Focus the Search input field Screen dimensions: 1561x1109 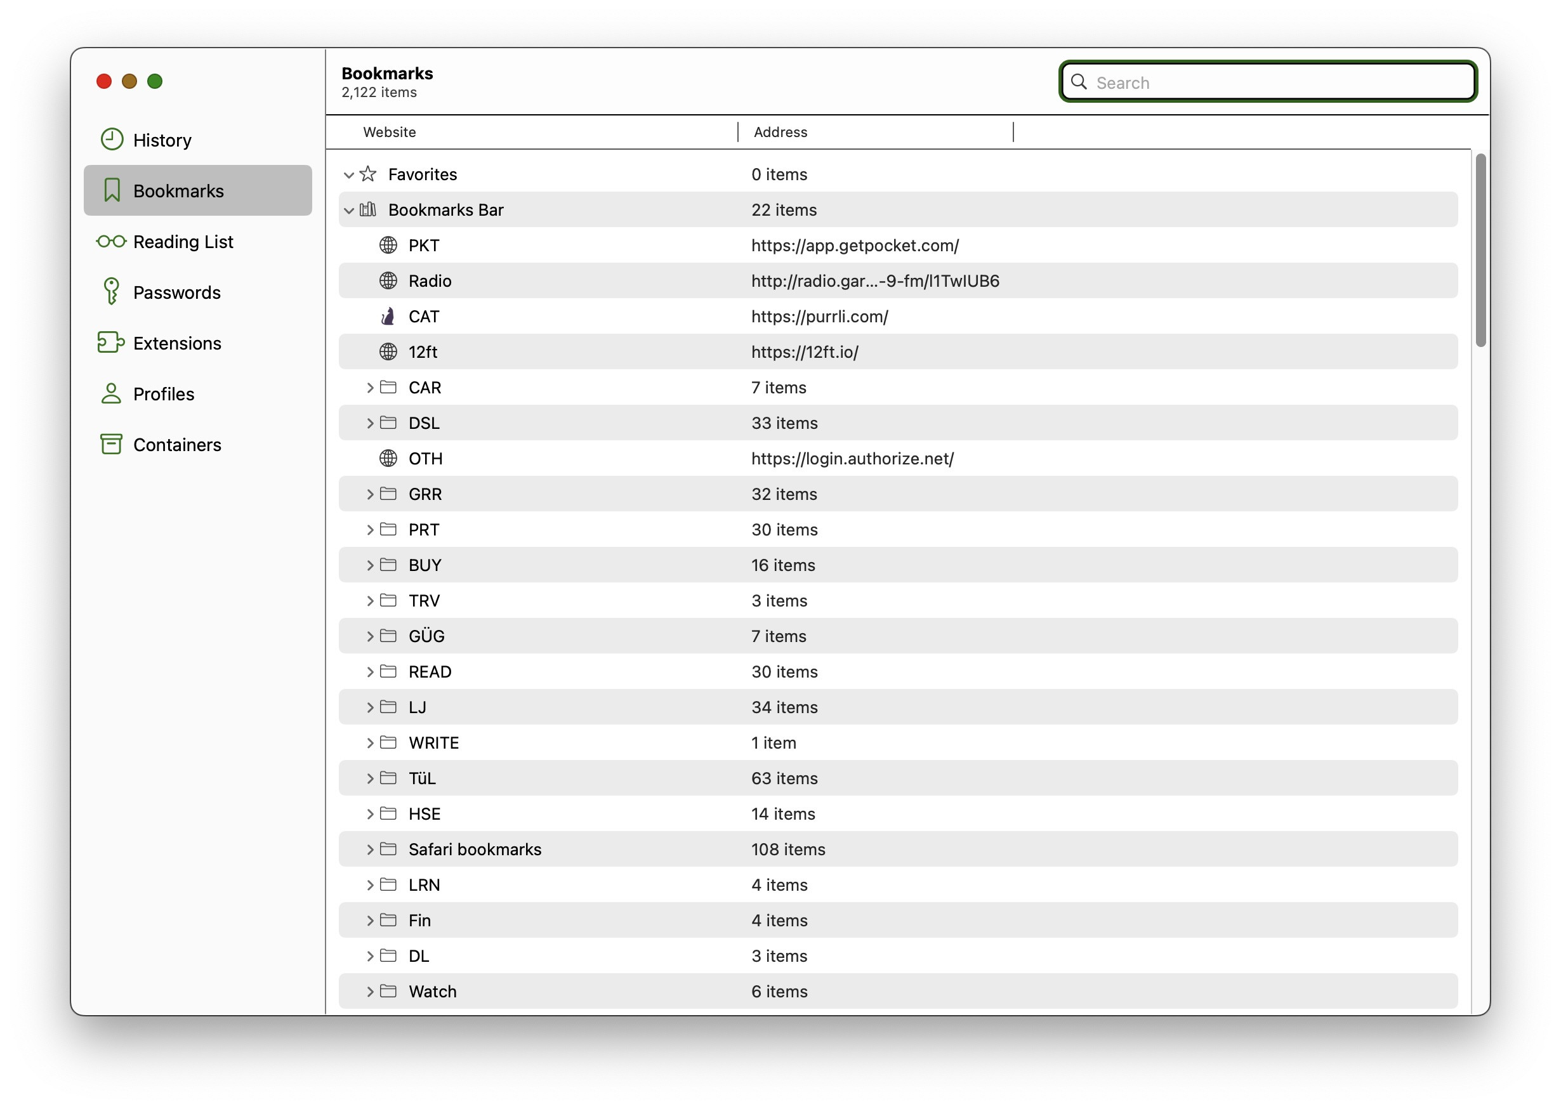point(1267,82)
